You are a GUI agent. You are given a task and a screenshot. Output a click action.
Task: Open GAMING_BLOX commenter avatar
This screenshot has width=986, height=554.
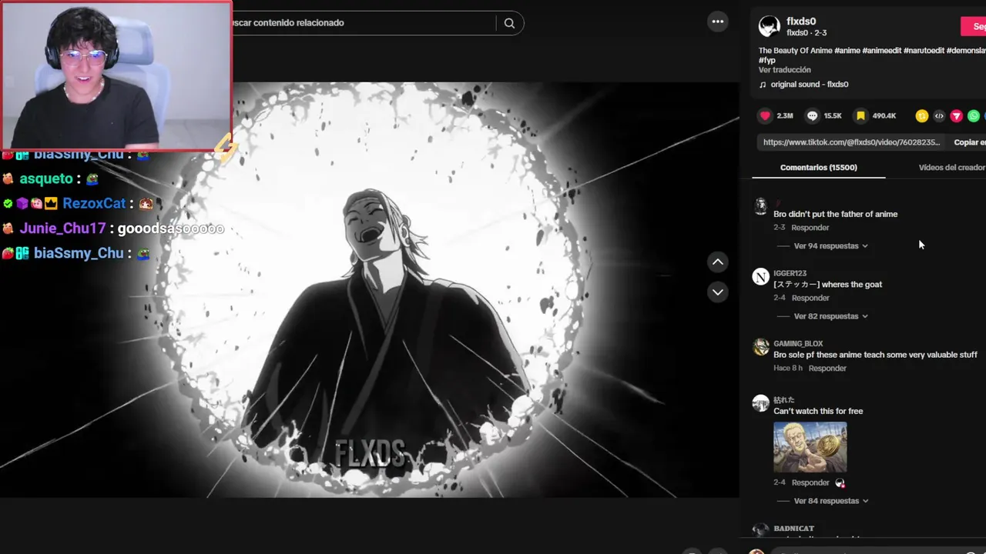coord(760,347)
